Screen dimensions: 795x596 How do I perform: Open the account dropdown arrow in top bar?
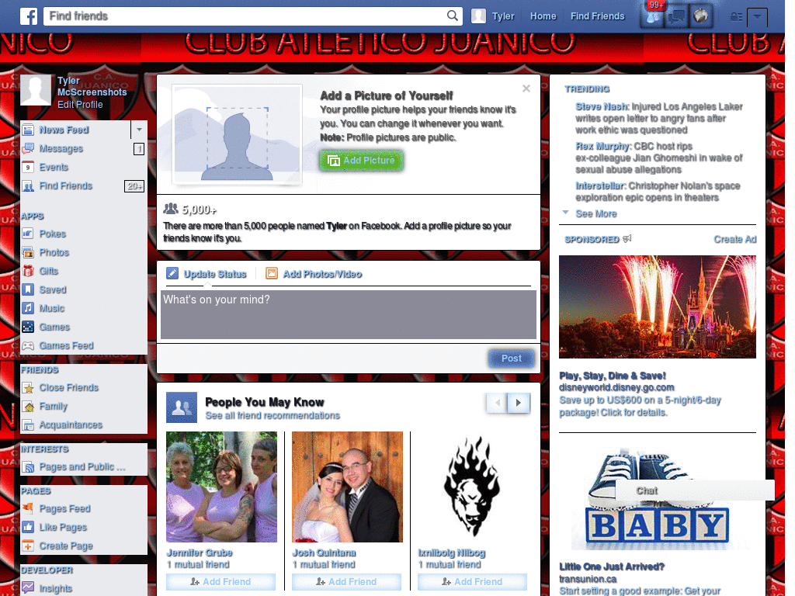(757, 17)
